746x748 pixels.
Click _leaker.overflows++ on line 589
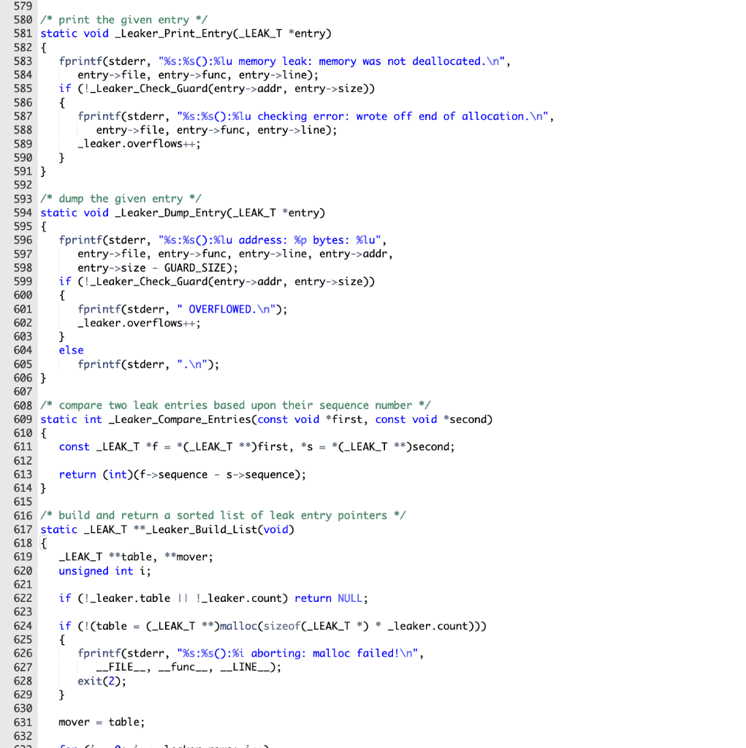pos(139,144)
